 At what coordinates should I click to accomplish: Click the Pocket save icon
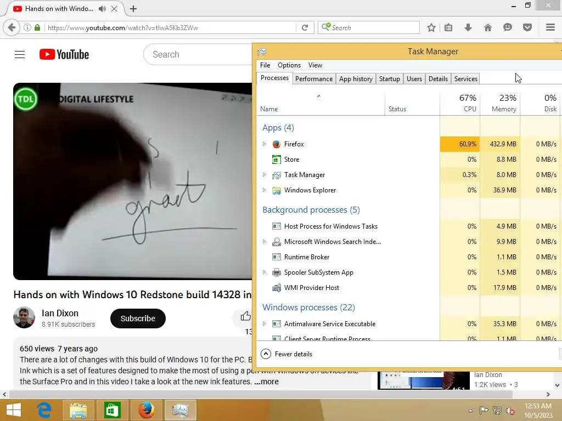point(527,27)
